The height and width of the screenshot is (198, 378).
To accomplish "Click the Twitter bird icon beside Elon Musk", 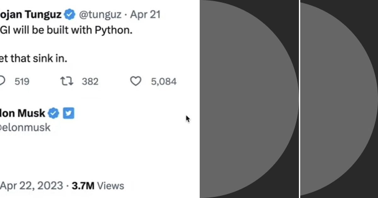I will pyautogui.click(x=68, y=113).
